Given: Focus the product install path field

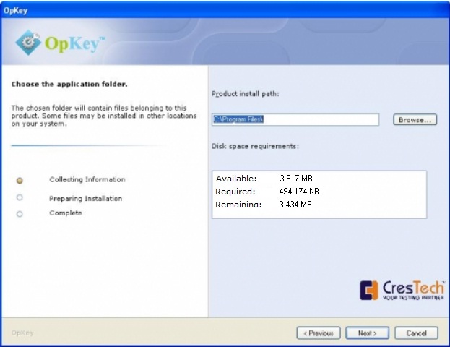Looking at the screenshot, I should coord(295,119).
